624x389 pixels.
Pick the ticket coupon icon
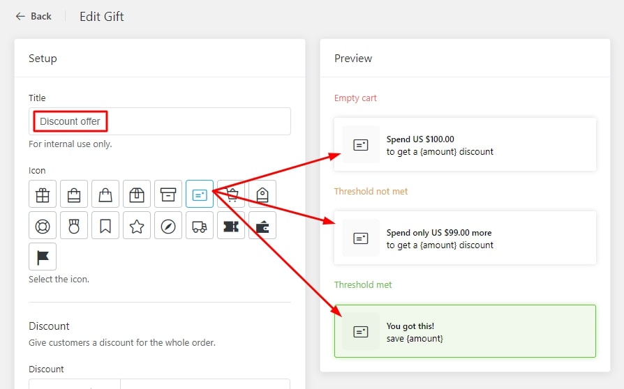(x=231, y=226)
